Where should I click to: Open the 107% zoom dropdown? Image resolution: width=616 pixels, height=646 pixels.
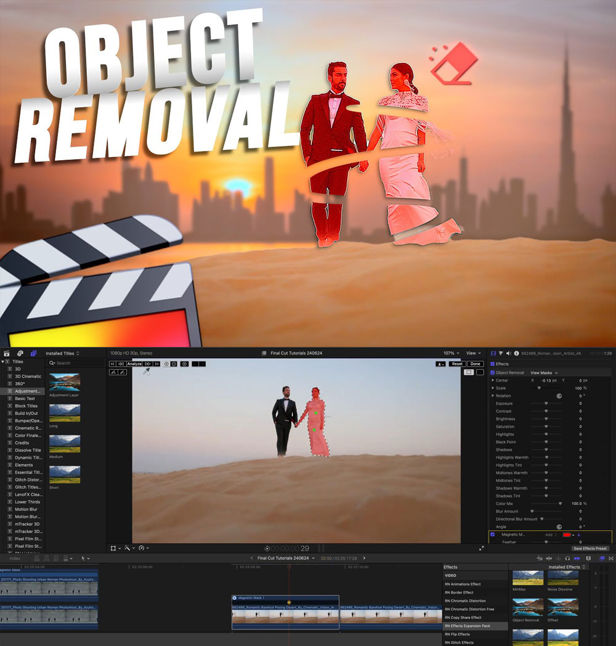coord(452,353)
